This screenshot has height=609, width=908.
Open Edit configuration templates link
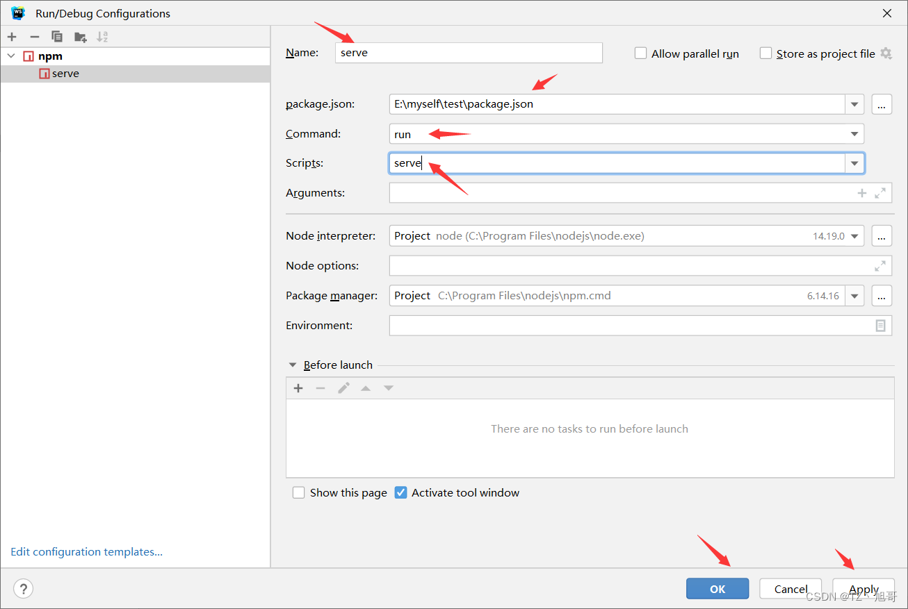click(87, 552)
